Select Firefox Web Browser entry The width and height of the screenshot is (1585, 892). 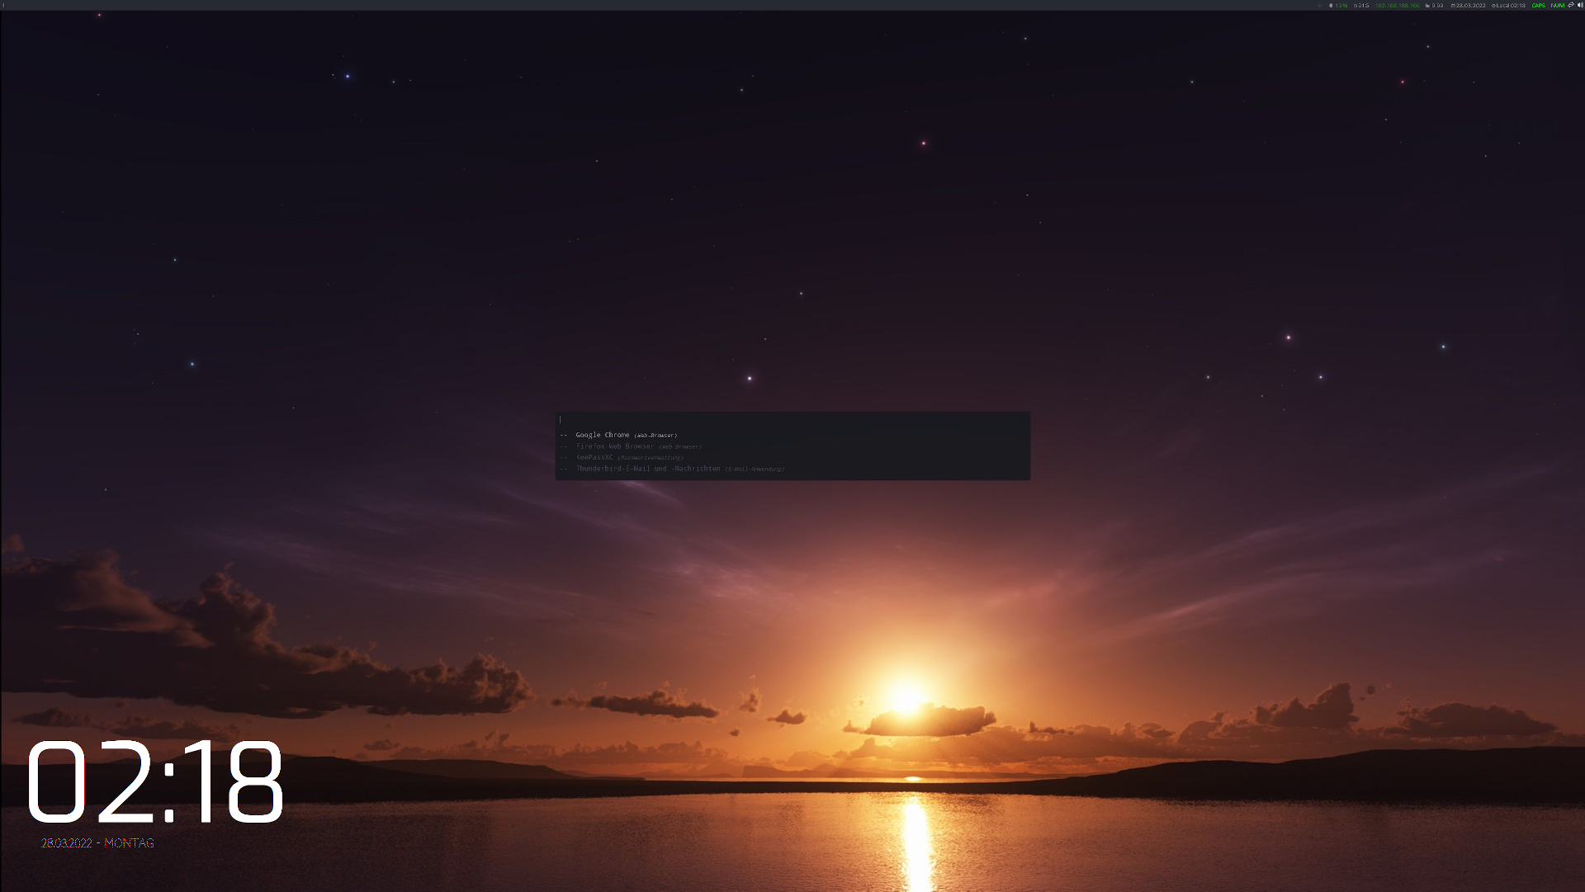click(x=614, y=446)
